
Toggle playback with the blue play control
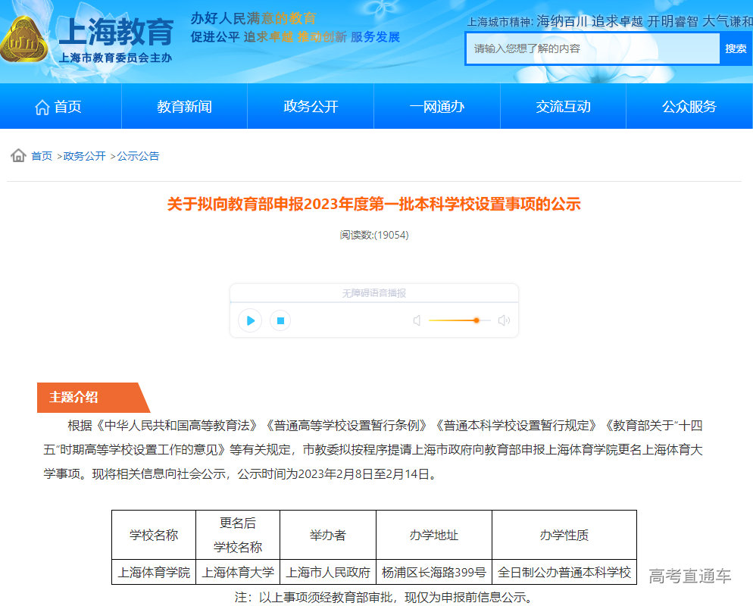point(250,320)
